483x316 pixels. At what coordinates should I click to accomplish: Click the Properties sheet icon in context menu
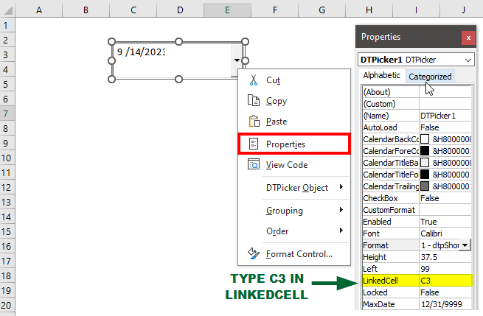(x=254, y=144)
